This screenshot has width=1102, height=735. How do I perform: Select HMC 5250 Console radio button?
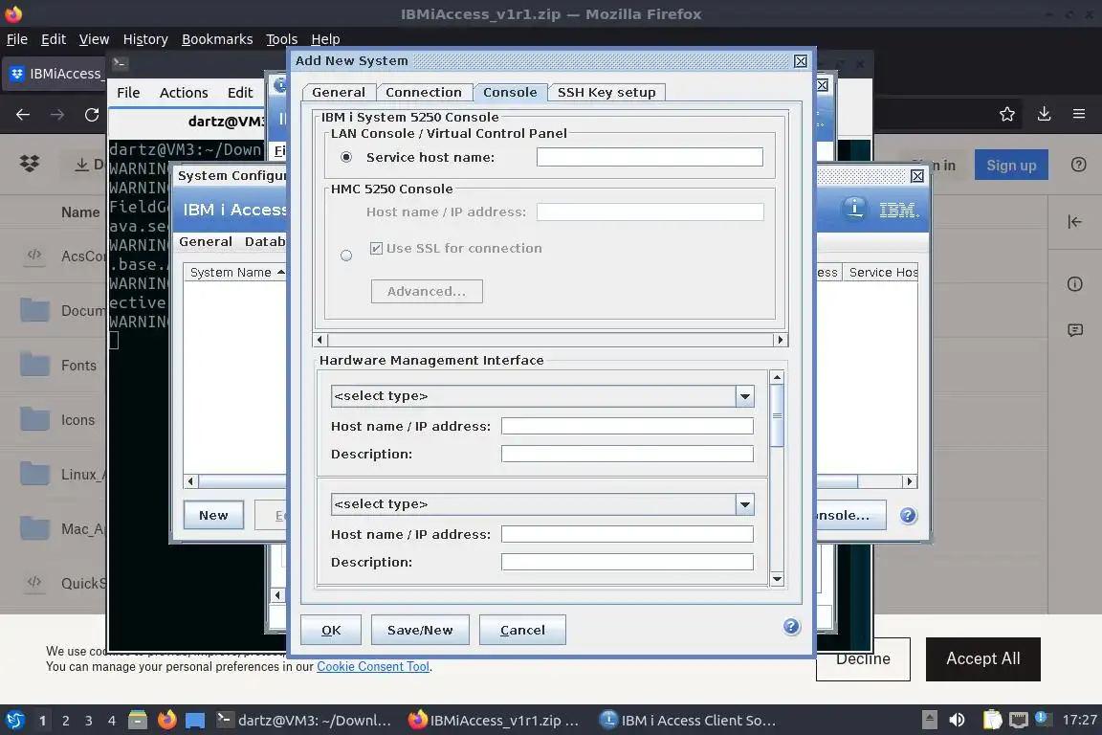(x=345, y=256)
